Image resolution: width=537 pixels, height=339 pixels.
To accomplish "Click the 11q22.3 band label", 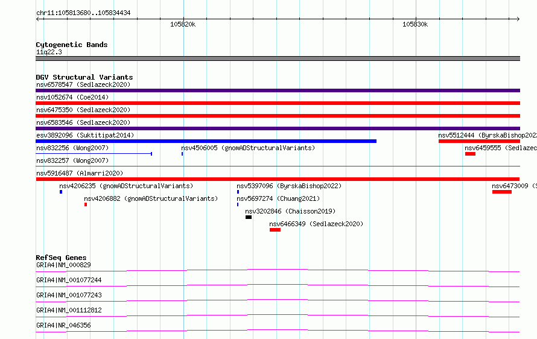I will tap(49, 52).
